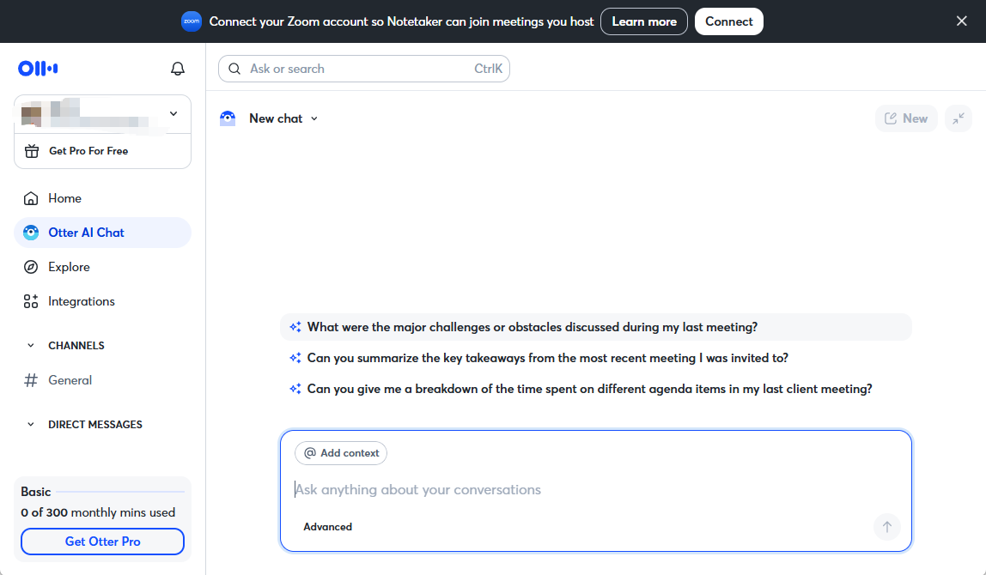Click the sparkle icon beside agenda breakdown suggestion
The image size is (986, 575).
click(x=295, y=389)
